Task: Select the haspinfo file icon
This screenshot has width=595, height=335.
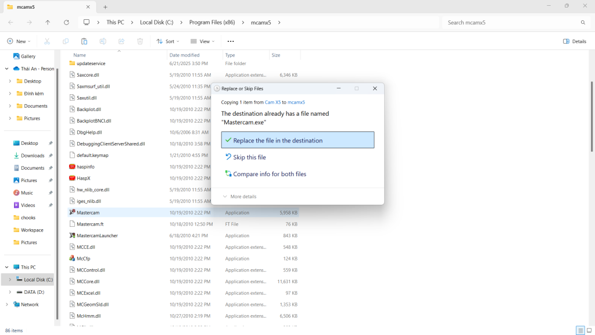Action: [72, 166]
